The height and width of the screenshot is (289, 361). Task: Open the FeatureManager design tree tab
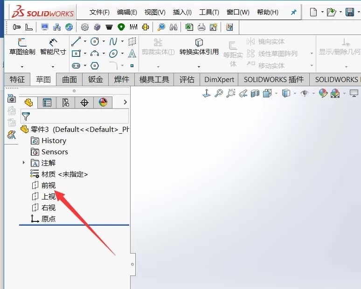pyautogui.click(x=29, y=103)
